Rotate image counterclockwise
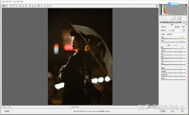Image resolution: width=189 pixels, height=115 pixels. (48, 6)
